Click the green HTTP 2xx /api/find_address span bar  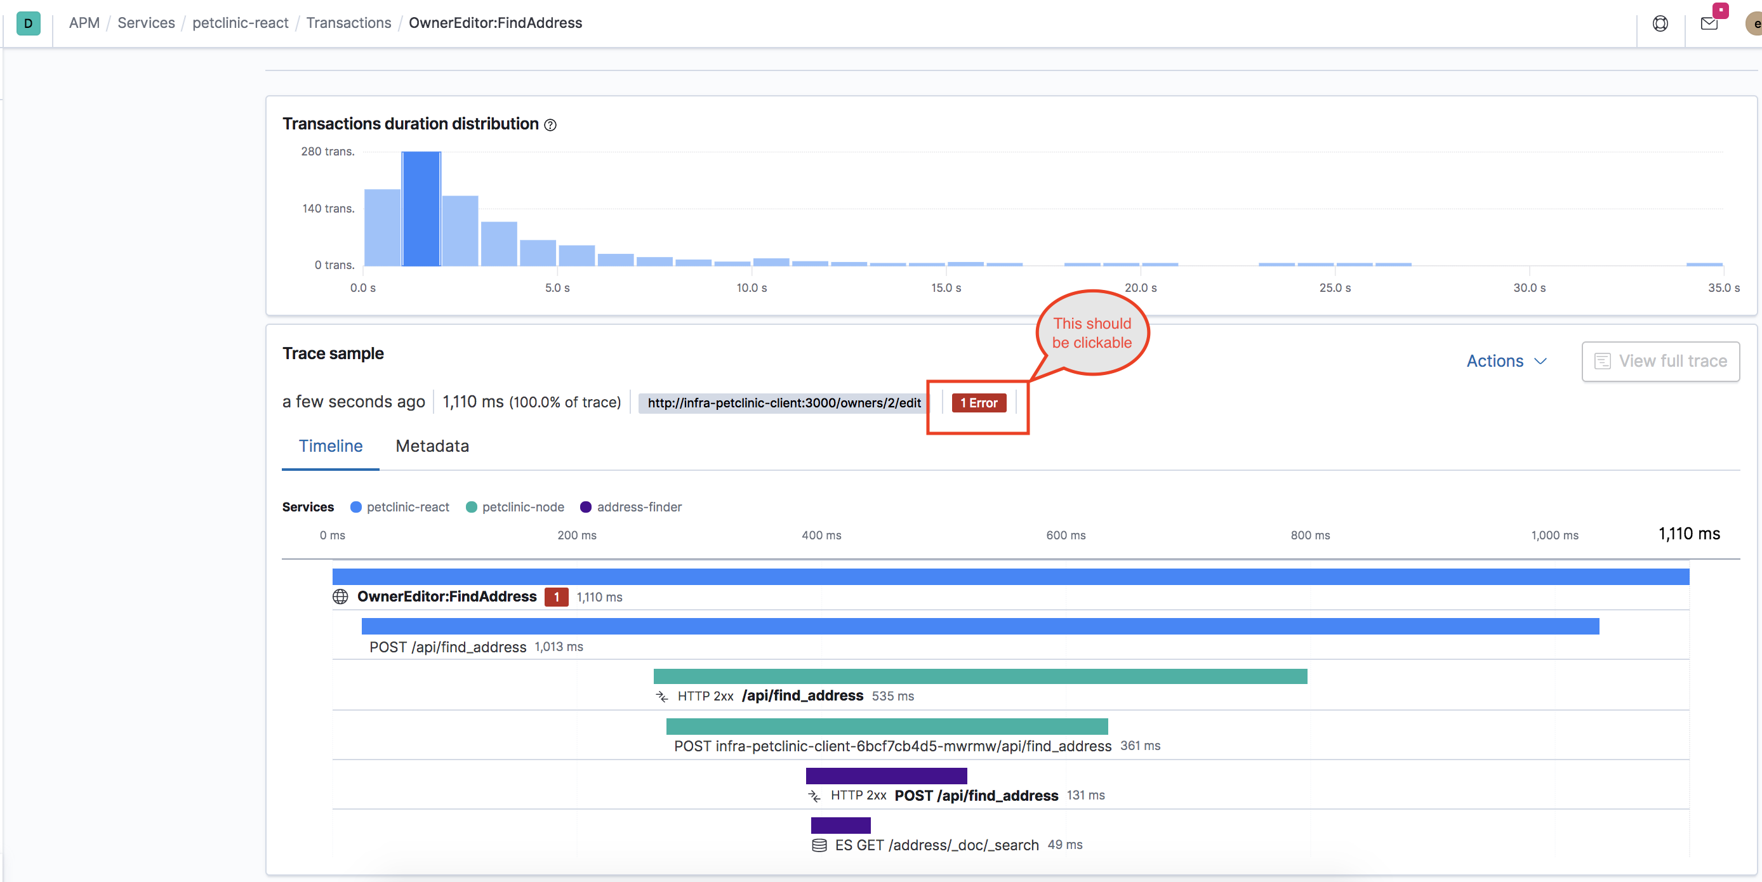click(x=979, y=676)
